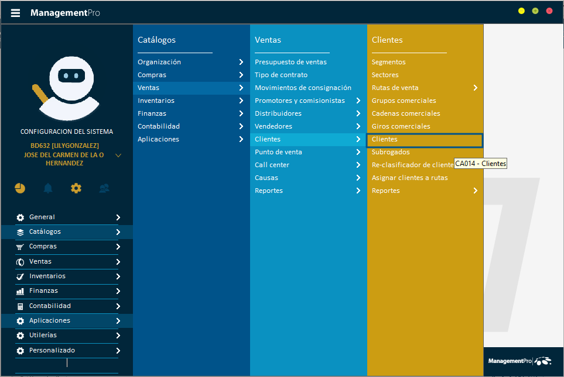Click the Compras basket icon
The width and height of the screenshot is (564, 377).
[x=20, y=247]
